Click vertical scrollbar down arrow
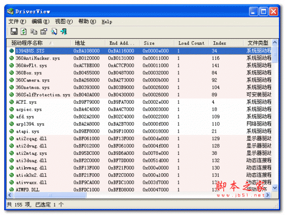 (275, 188)
